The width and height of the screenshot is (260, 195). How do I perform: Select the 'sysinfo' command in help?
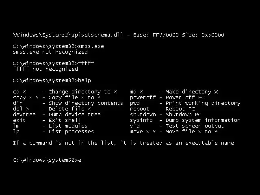coord(141,120)
